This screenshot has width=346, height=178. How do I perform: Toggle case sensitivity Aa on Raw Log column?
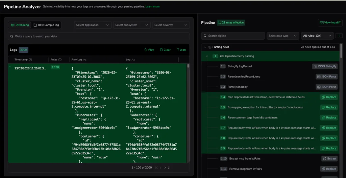coord(85,60)
